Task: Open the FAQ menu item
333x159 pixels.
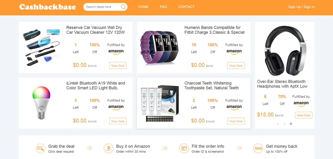Action: click(163, 7)
